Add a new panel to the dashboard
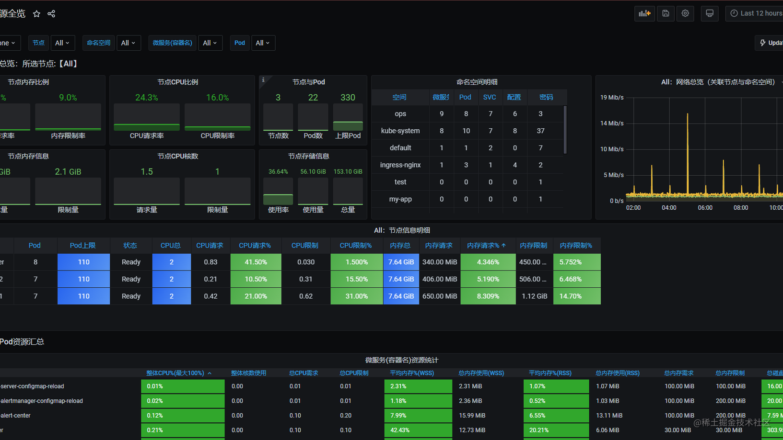The height and width of the screenshot is (440, 783). (644, 13)
